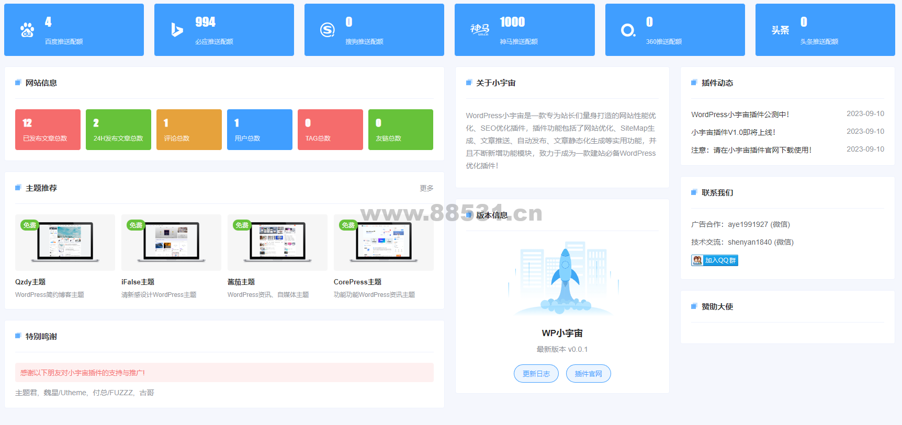The width and height of the screenshot is (902, 425).
Task: Click the 网站信息 section heading
Action: point(41,83)
